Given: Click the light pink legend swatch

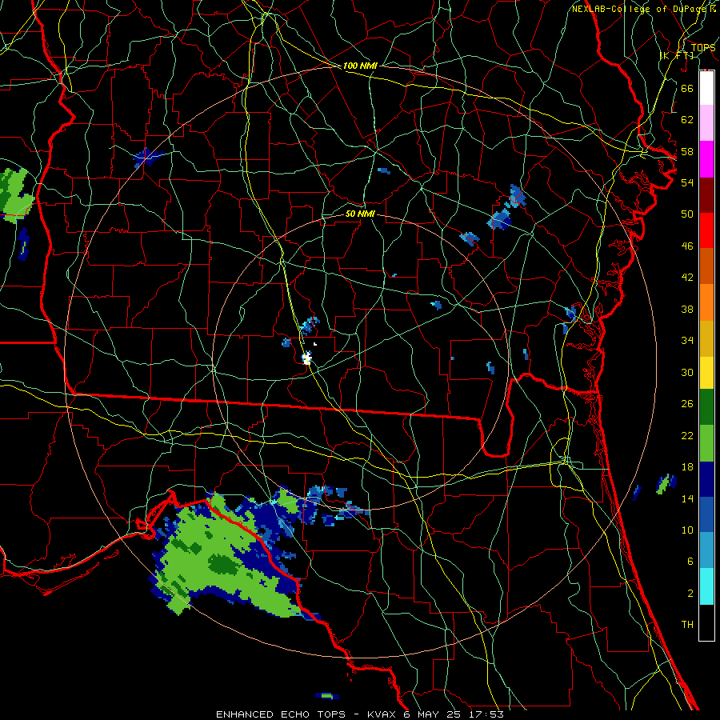Looking at the screenshot, I should point(706,123).
